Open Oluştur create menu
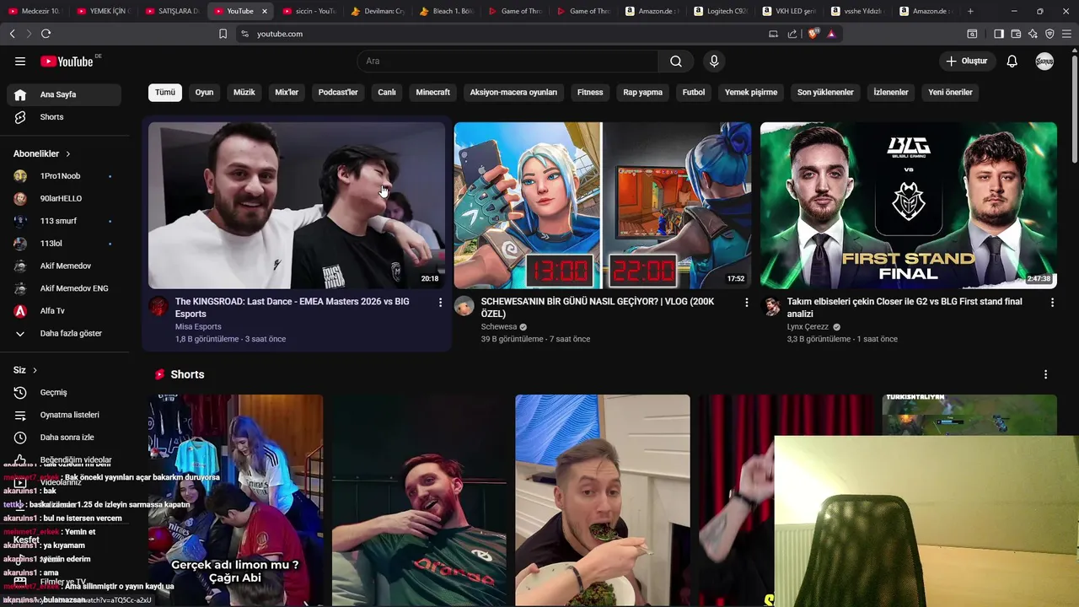Viewport: 1079px width, 607px height. pyautogui.click(x=967, y=62)
